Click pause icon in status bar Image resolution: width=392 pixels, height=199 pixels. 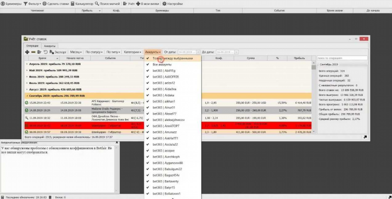[50, 197]
